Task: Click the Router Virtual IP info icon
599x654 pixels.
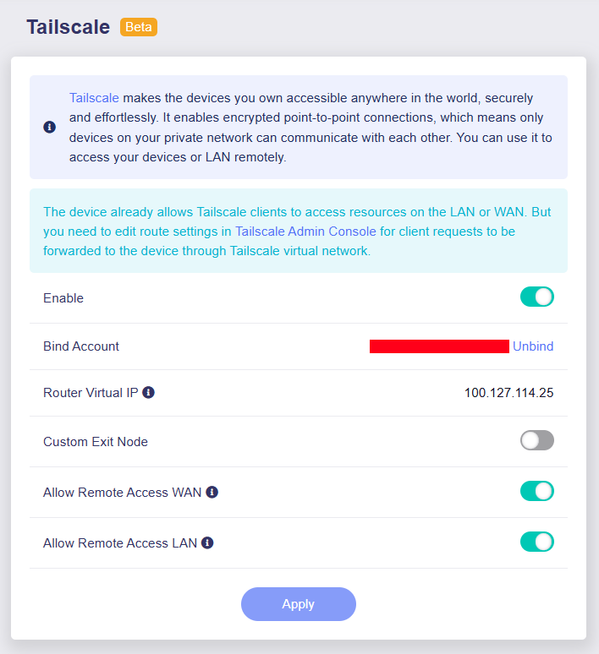Action: click(x=149, y=393)
